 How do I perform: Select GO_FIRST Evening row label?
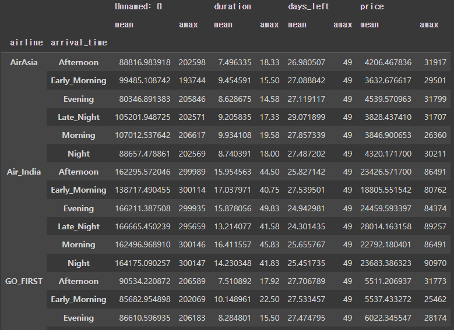(x=79, y=318)
